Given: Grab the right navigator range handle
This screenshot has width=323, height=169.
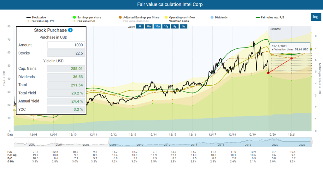Looking at the screenshot, I should click(x=311, y=142).
